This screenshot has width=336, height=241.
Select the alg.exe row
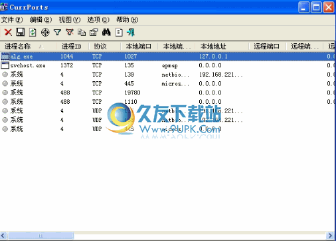[167, 57]
